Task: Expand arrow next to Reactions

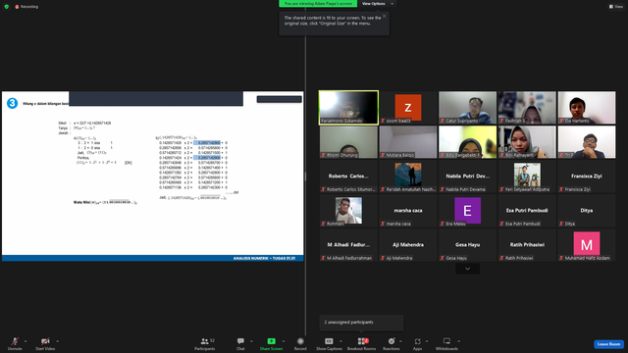Action: (x=400, y=341)
